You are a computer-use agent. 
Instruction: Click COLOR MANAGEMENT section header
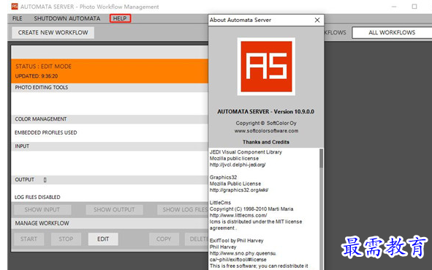[x=110, y=119]
